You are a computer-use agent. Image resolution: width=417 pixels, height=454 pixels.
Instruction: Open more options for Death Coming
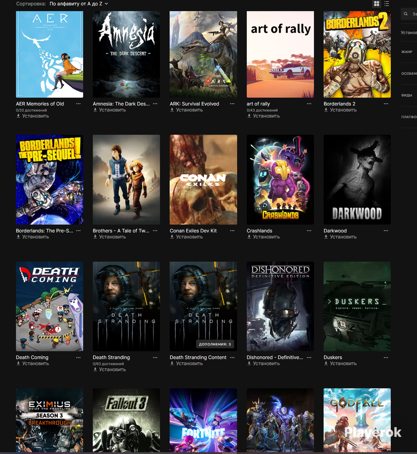click(x=78, y=358)
